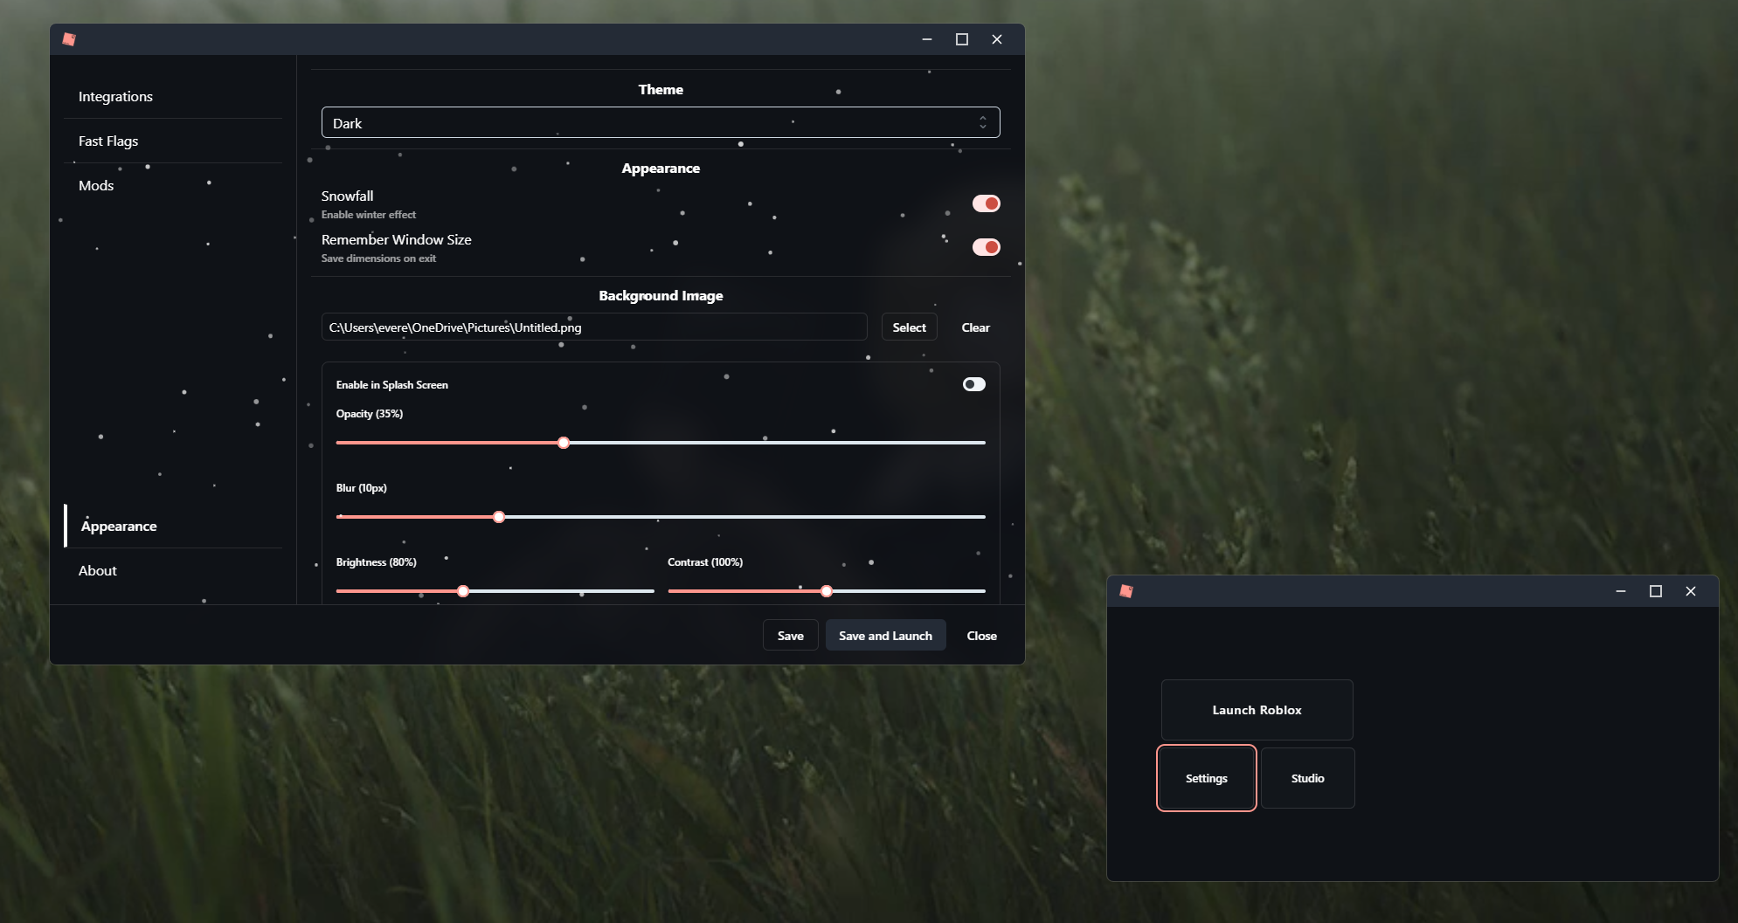Image resolution: width=1738 pixels, height=923 pixels.
Task: Enable background in Splash Screen toggle
Action: pyautogui.click(x=974, y=384)
